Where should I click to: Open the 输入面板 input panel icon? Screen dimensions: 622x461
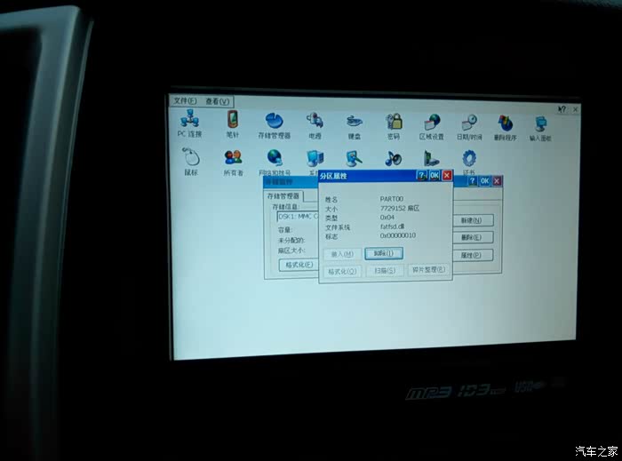541,124
